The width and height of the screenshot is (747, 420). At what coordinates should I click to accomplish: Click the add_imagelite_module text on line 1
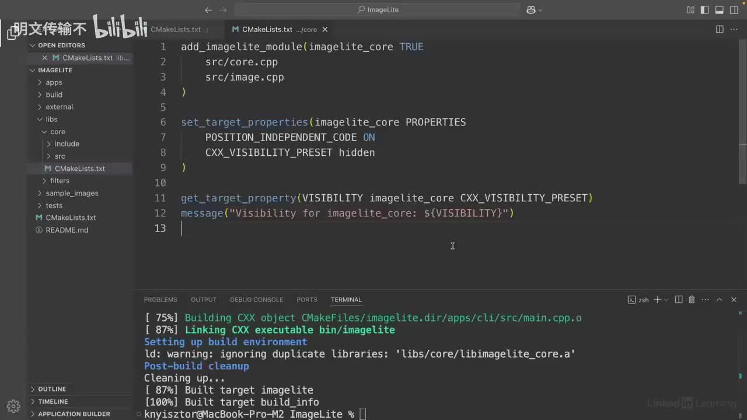tap(242, 47)
